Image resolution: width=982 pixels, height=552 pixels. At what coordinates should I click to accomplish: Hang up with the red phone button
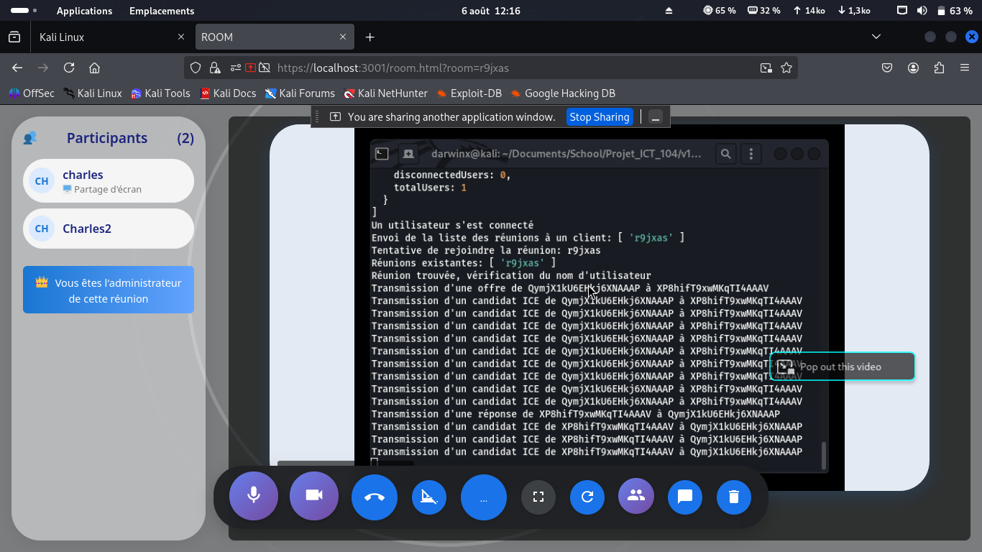(x=375, y=497)
